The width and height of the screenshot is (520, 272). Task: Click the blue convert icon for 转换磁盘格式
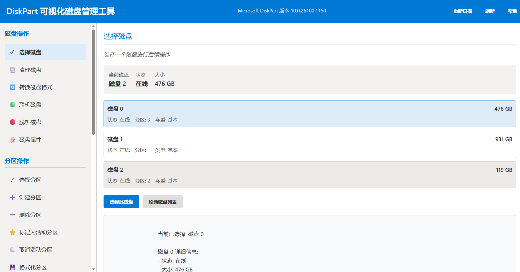[12, 87]
